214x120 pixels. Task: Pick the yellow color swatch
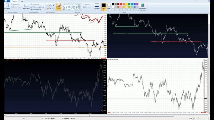click(x=126, y=4)
